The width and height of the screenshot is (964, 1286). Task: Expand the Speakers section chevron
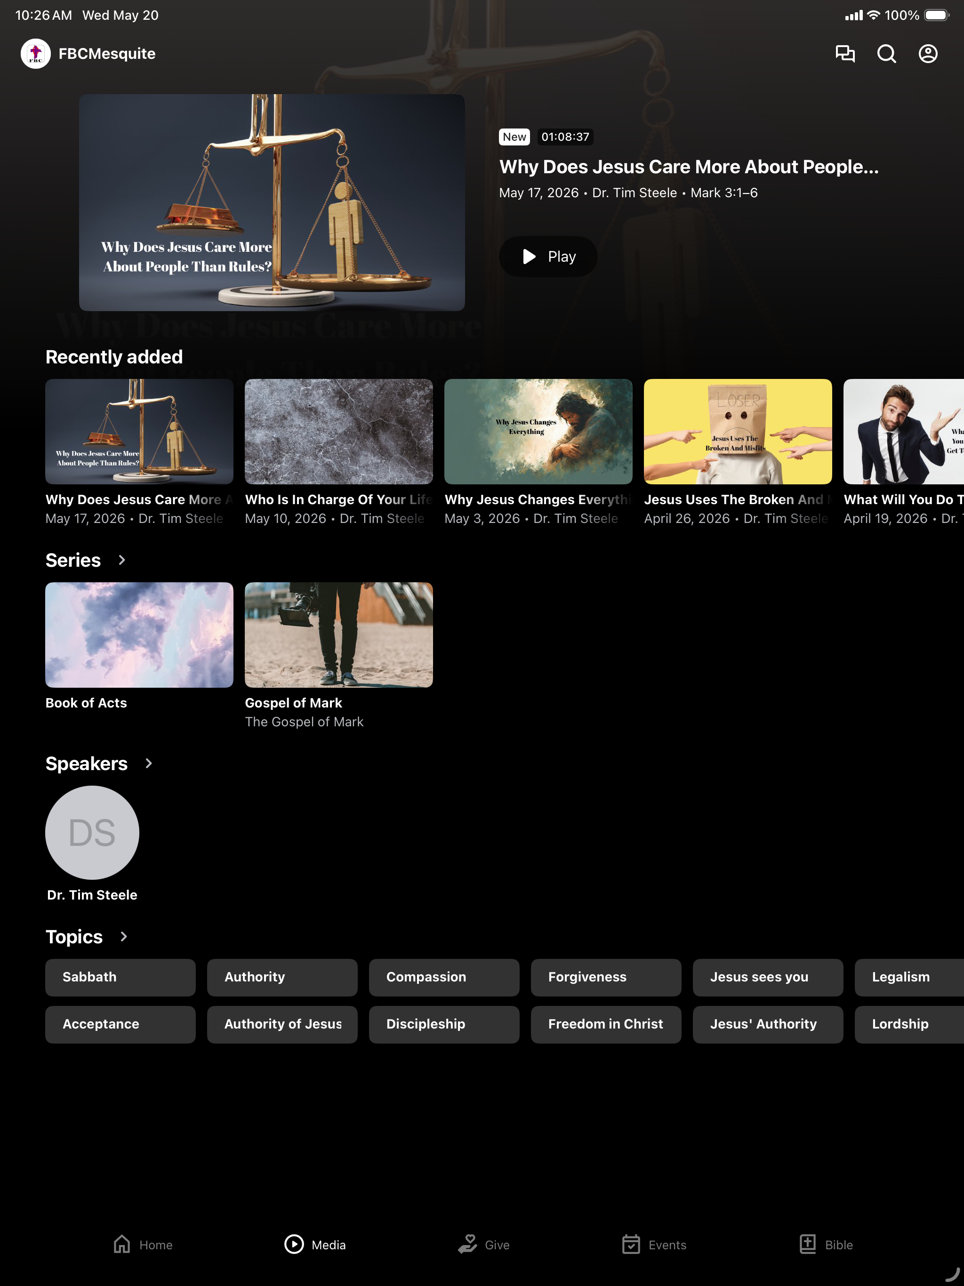coord(148,764)
